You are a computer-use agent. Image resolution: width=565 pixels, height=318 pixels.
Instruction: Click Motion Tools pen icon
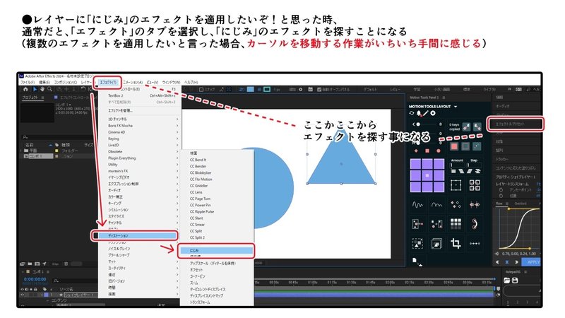426,113
